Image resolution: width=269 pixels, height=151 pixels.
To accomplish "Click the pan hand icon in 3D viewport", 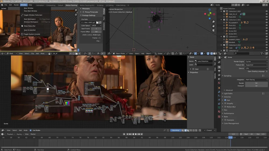I will (x=213, y=26).
